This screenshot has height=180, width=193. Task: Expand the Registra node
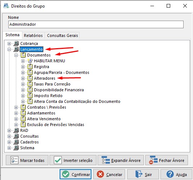23,67
